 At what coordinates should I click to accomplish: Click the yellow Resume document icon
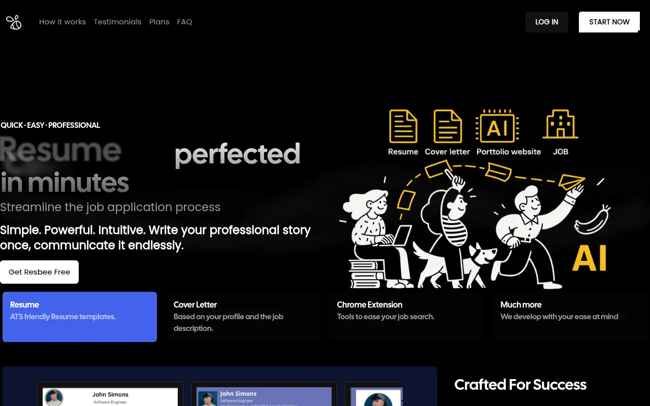(403, 126)
